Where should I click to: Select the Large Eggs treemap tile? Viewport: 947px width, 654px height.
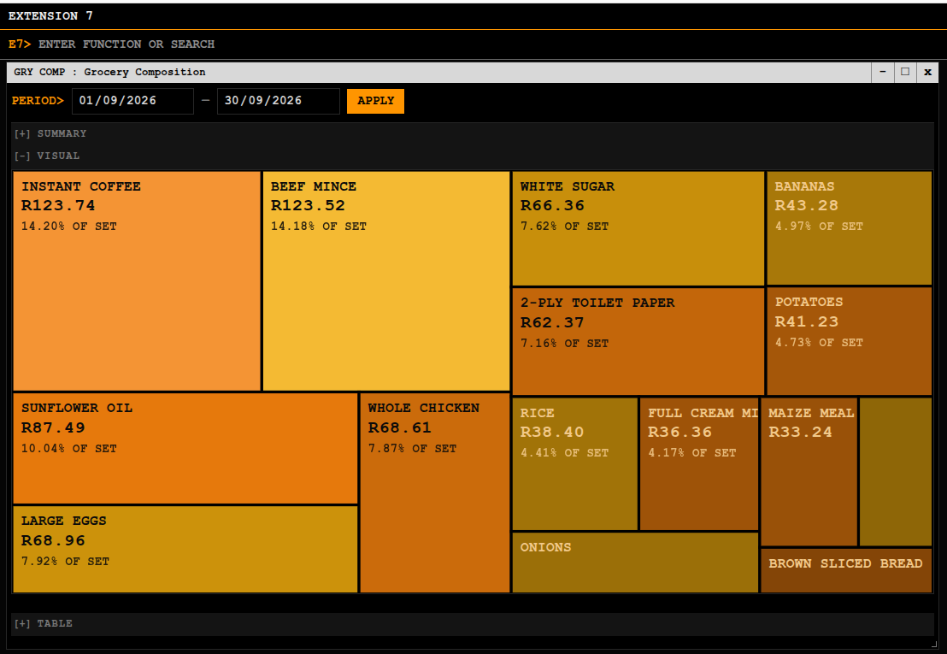[185, 549]
